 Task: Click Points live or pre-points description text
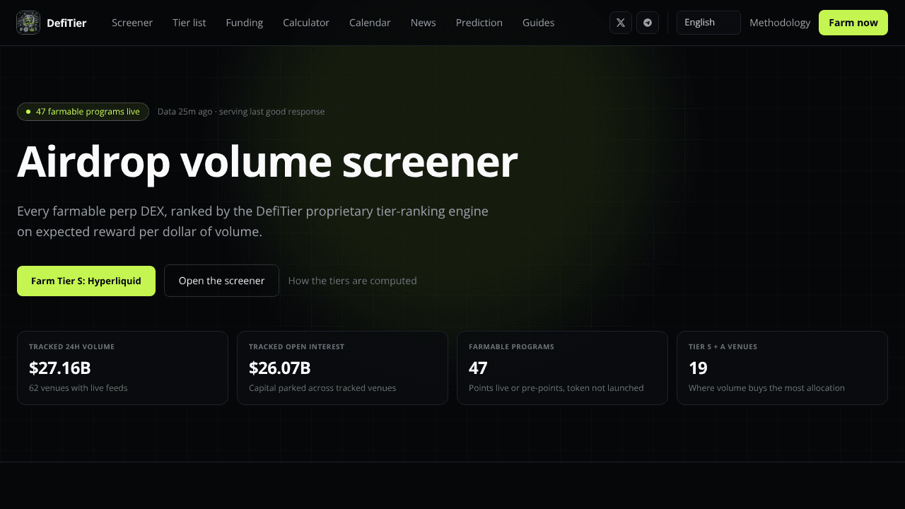tap(556, 388)
